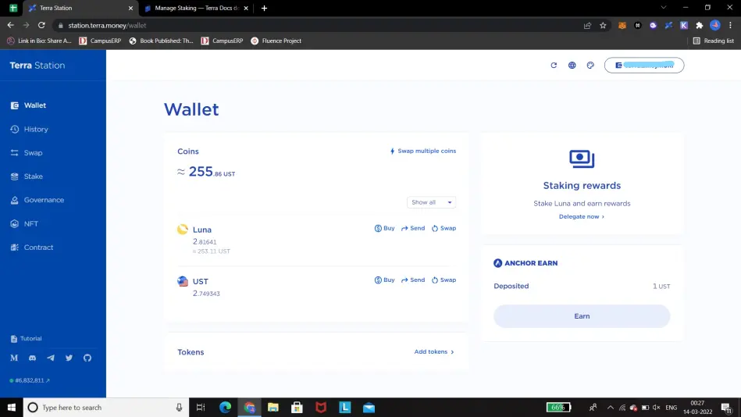Viewport: 741px width, 417px height.
Task: Click Add tokens
Action: (x=434, y=351)
